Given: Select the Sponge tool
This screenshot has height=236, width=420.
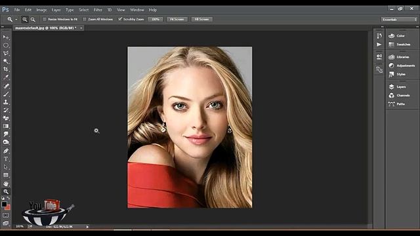Looking at the screenshot, I should [6, 142].
